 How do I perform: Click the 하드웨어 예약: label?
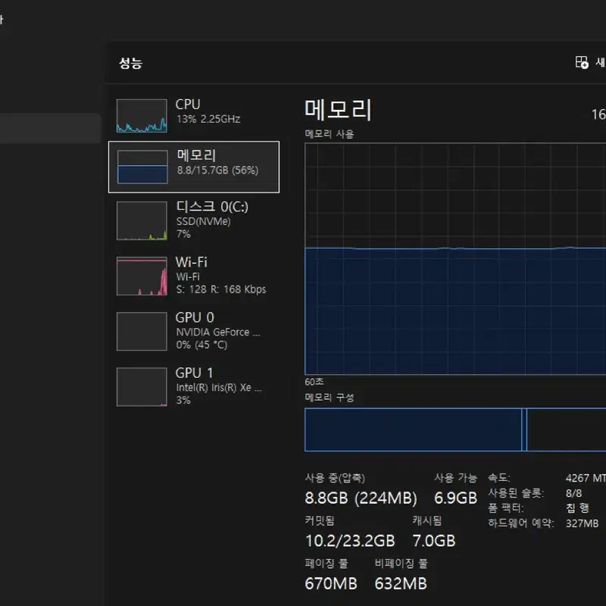pyautogui.click(x=521, y=523)
